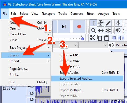
Task: Click the Silence audio selection icon
Action: 121,38
